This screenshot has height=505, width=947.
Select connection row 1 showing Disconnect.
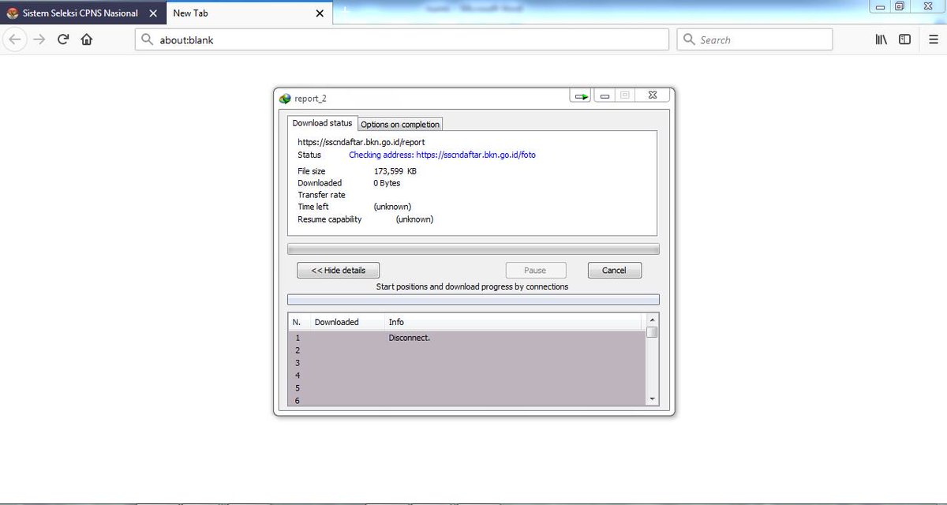(466, 338)
